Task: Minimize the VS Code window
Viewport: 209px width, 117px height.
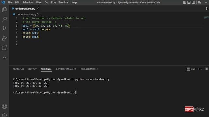Action: click(x=206, y=2)
